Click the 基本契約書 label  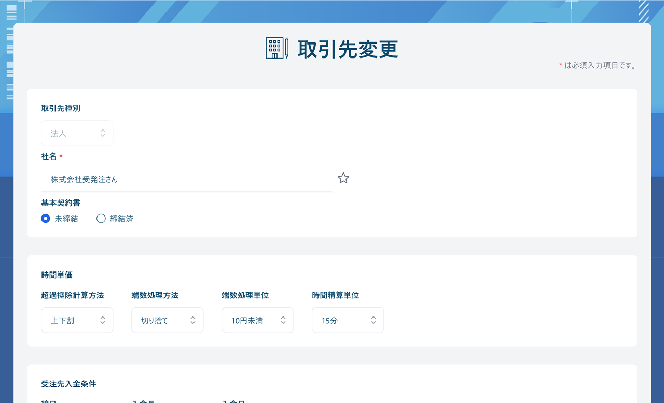coord(61,203)
